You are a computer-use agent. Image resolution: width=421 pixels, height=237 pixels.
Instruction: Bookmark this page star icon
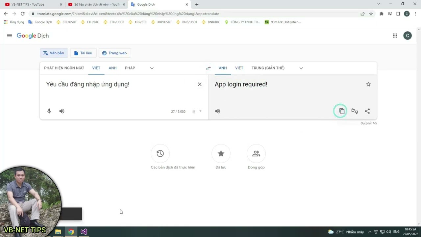tap(371, 14)
